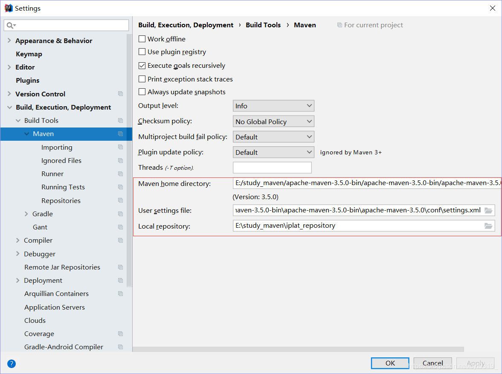Enable Print exception stack traces
Viewport: 502px width, 374px height.
(x=142, y=79)
